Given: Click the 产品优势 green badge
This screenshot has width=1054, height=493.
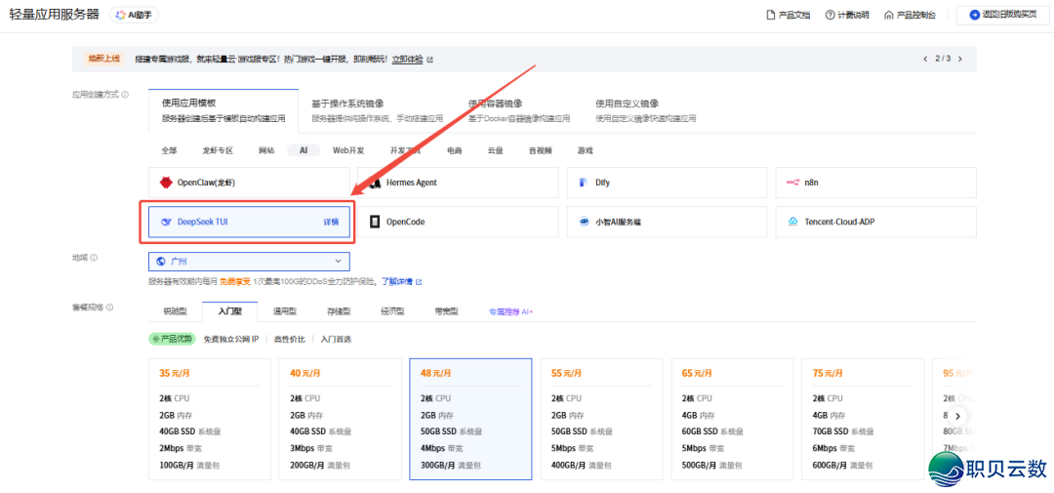Looking at the screenshot, I should pos(172,339).
